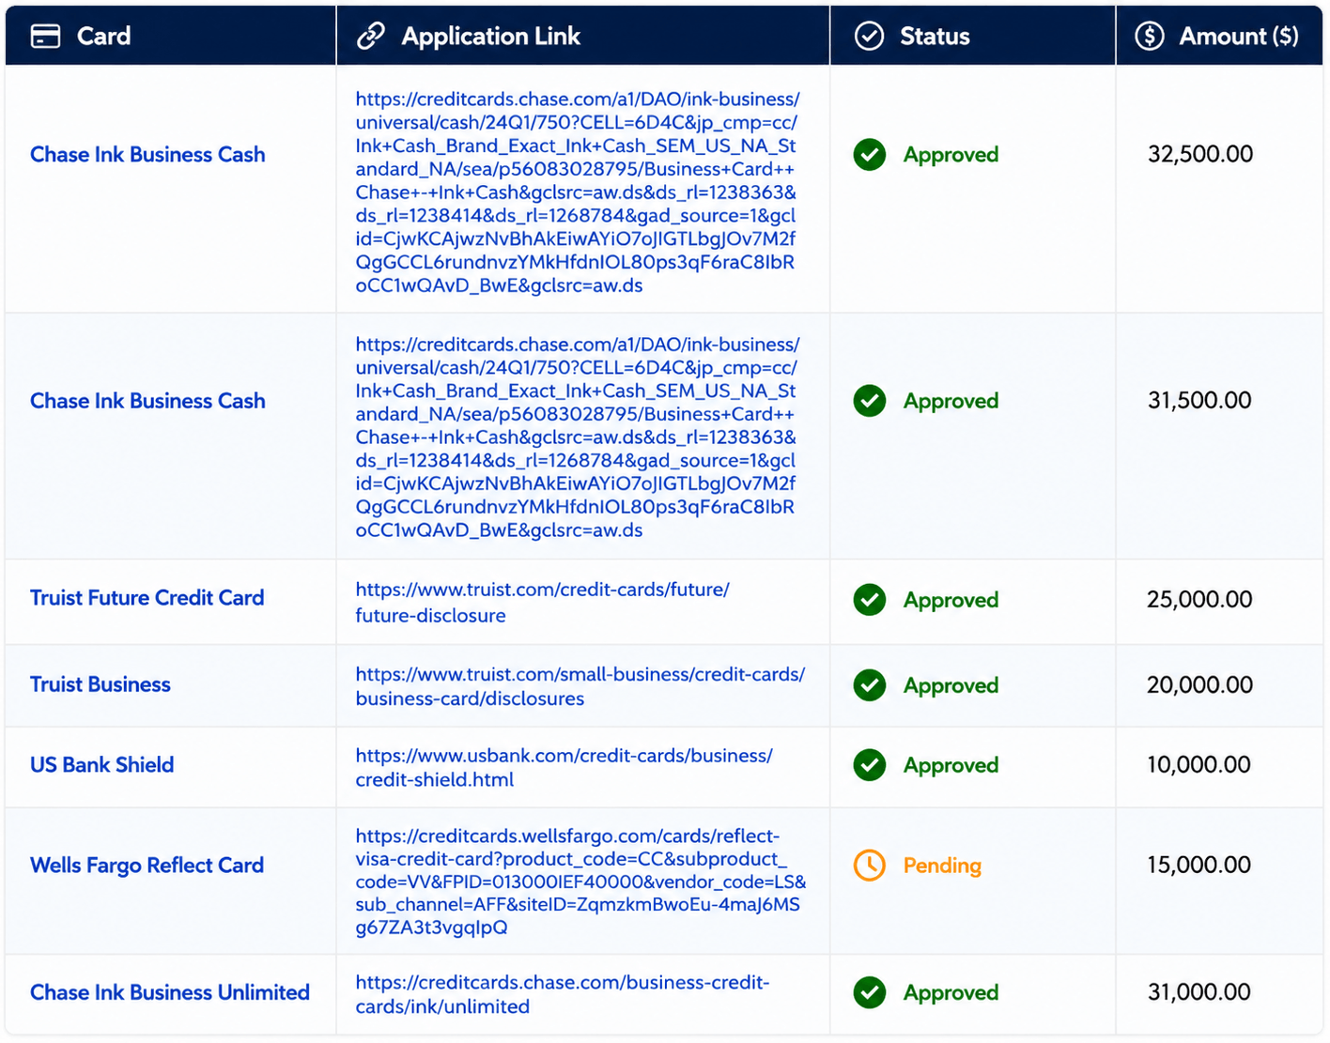Click the checkmark circle icon in Status header
The width and height of the screenshot is (1330, 1043).
(x=869, y=36)
